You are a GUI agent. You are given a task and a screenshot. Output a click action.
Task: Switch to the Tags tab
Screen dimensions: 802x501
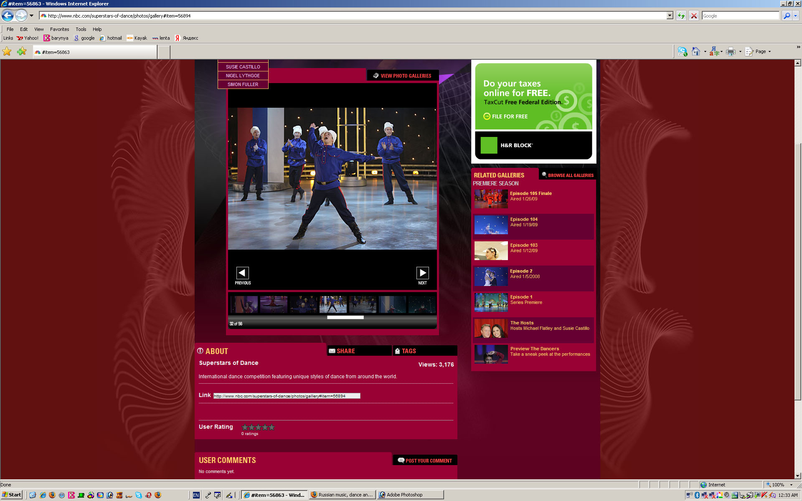409,351
